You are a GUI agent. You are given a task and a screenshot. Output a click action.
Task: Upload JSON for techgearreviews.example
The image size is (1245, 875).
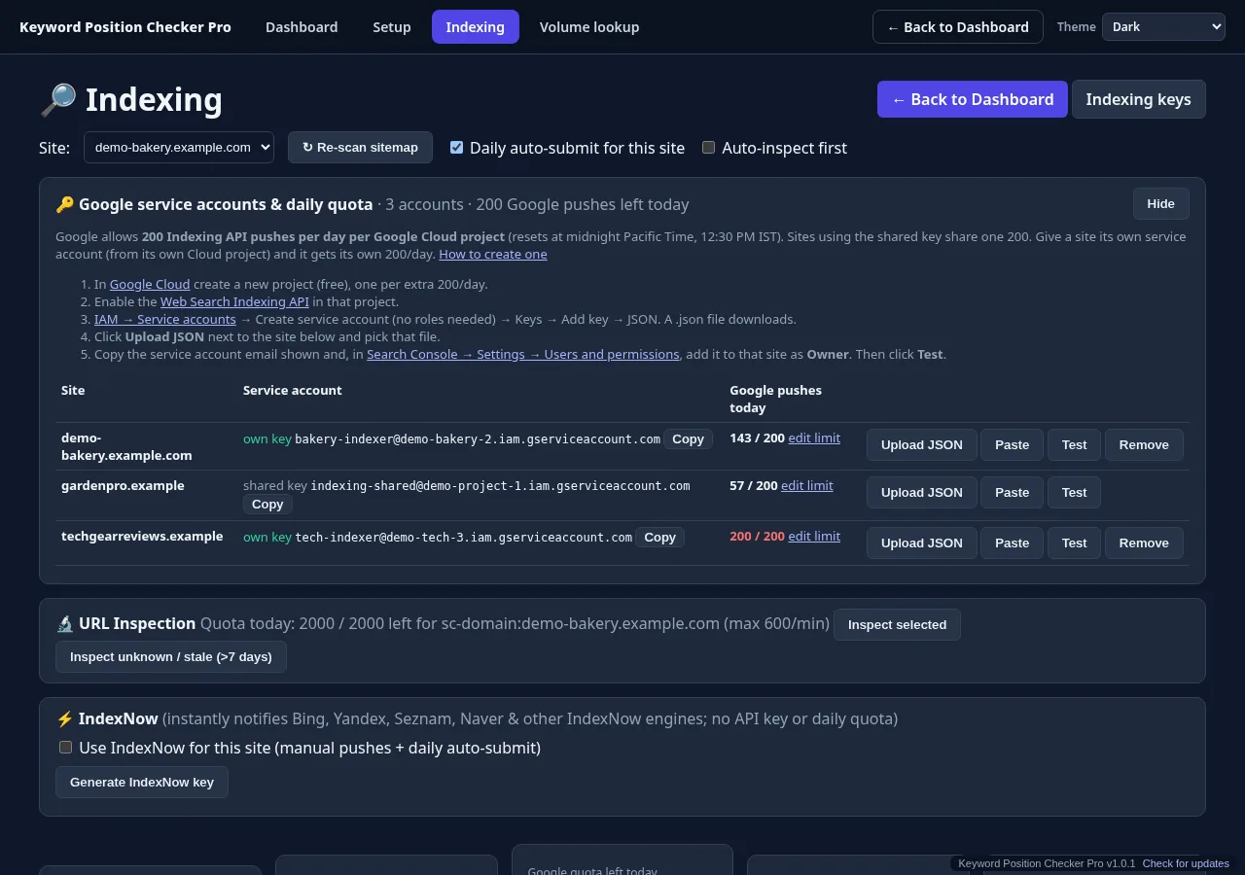pos(922,542)
